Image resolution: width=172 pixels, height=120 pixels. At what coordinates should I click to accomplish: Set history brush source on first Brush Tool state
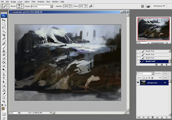click(138, 51)
